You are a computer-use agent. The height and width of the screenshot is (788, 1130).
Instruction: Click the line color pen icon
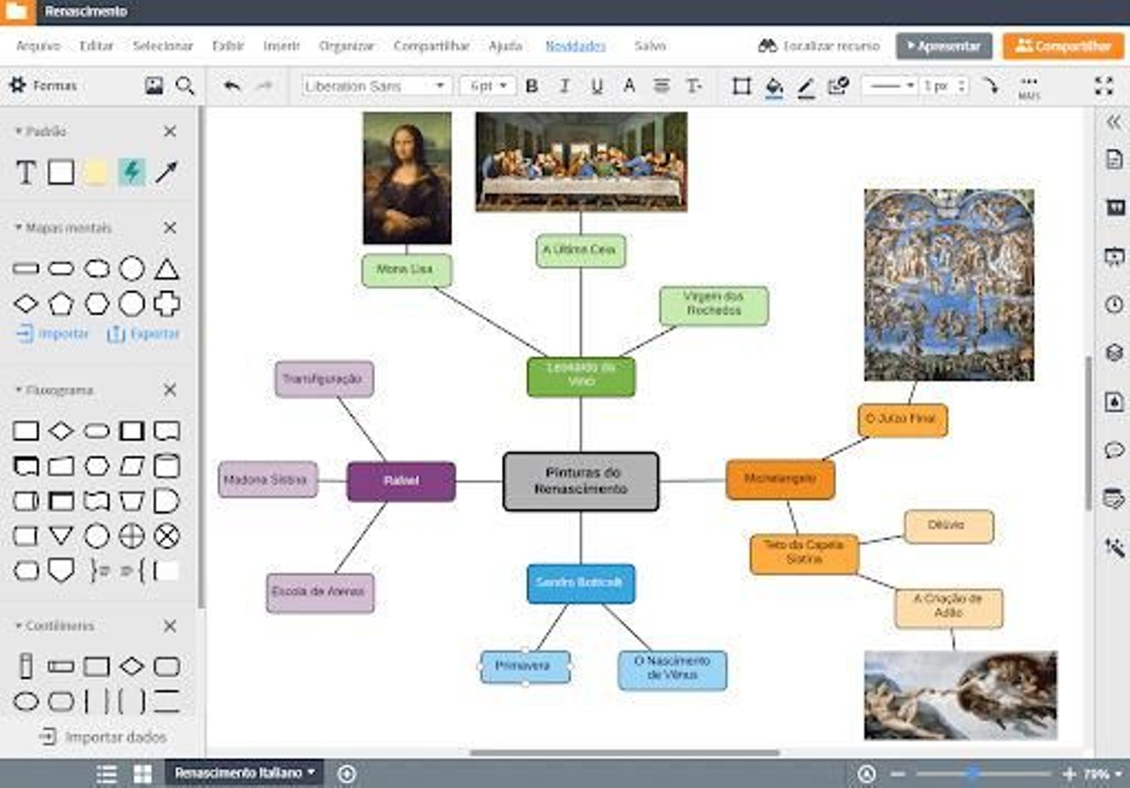coord(806,87)
